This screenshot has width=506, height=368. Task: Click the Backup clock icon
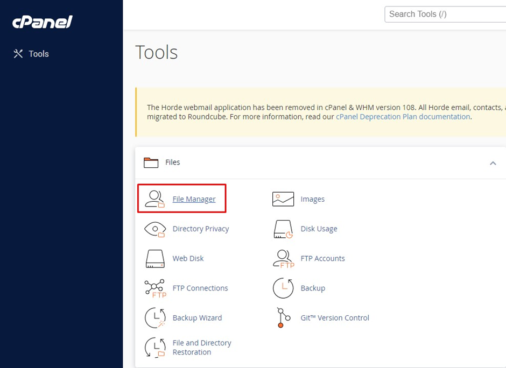coord(283,288)
